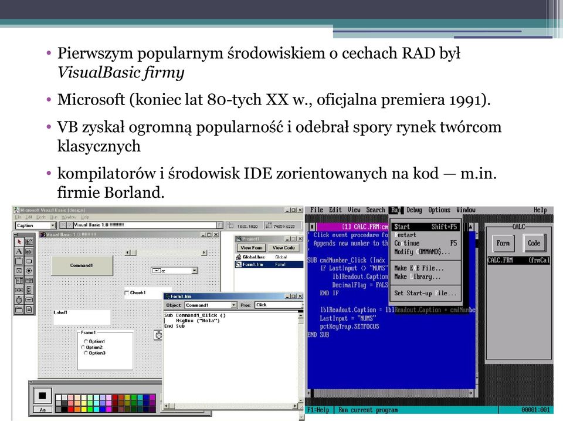
Task: Click Form1.frm form icon in Project window
Action: tap(239, 264)
